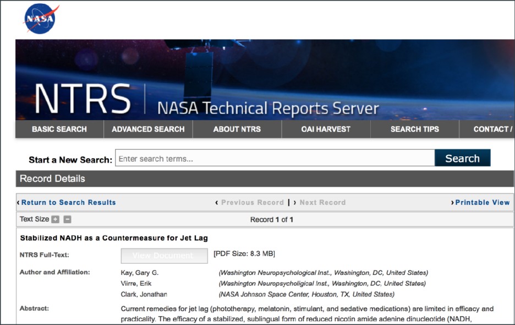Select author name Clark, Jonathan
Screen dimensions: 515x325
[x=144, y=294]
